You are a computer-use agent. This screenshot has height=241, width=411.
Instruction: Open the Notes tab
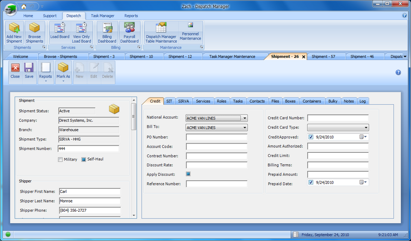point(349,101)
